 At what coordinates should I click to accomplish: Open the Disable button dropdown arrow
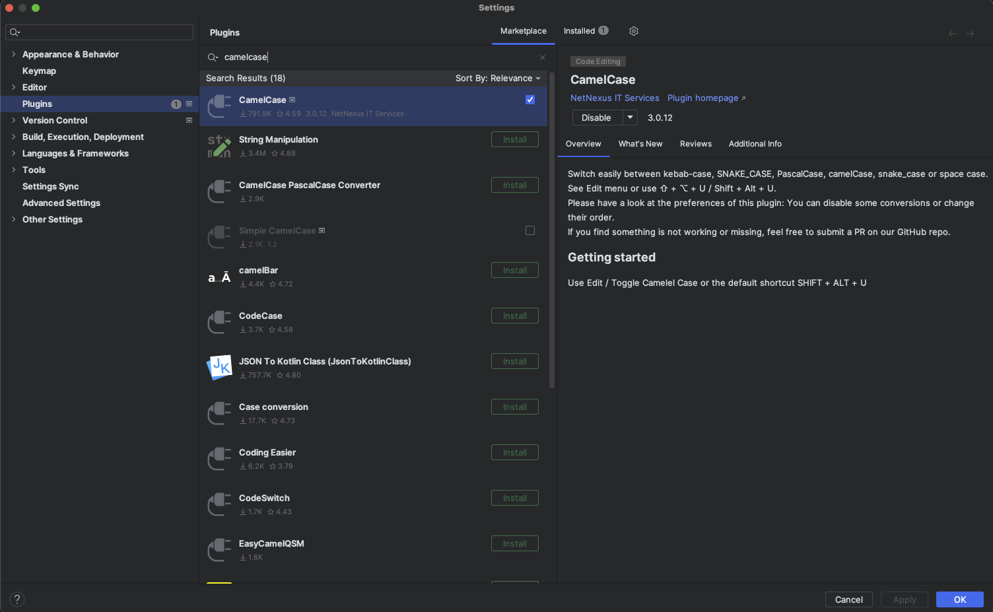coord(631,118)
